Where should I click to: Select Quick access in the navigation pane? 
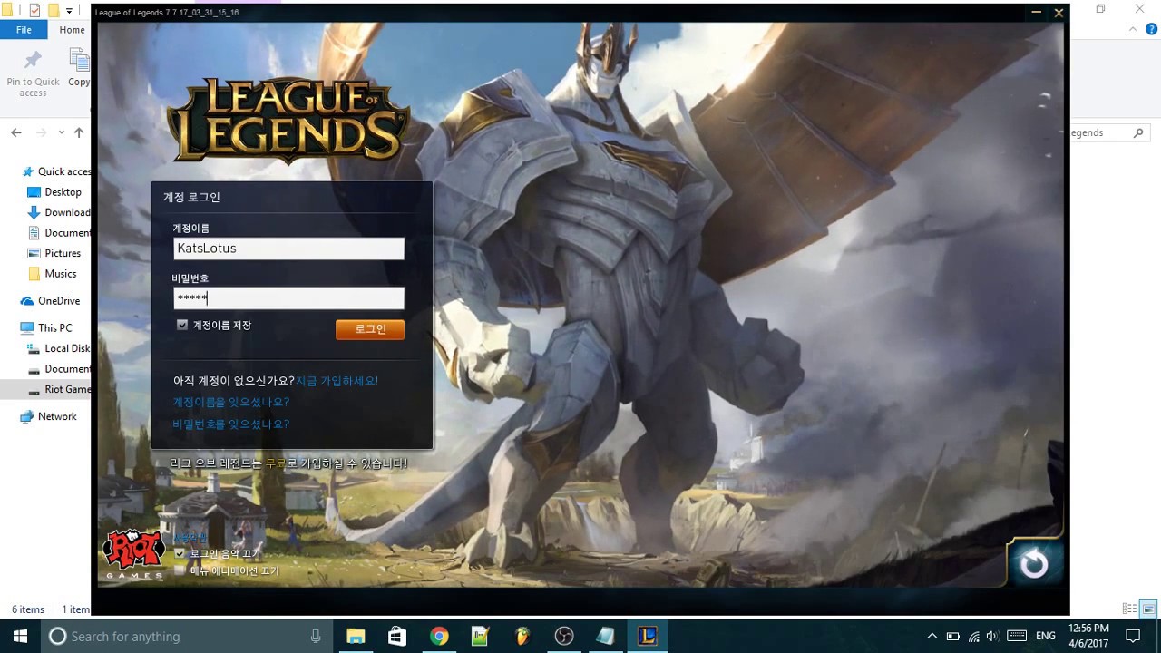tap(55, 171)
